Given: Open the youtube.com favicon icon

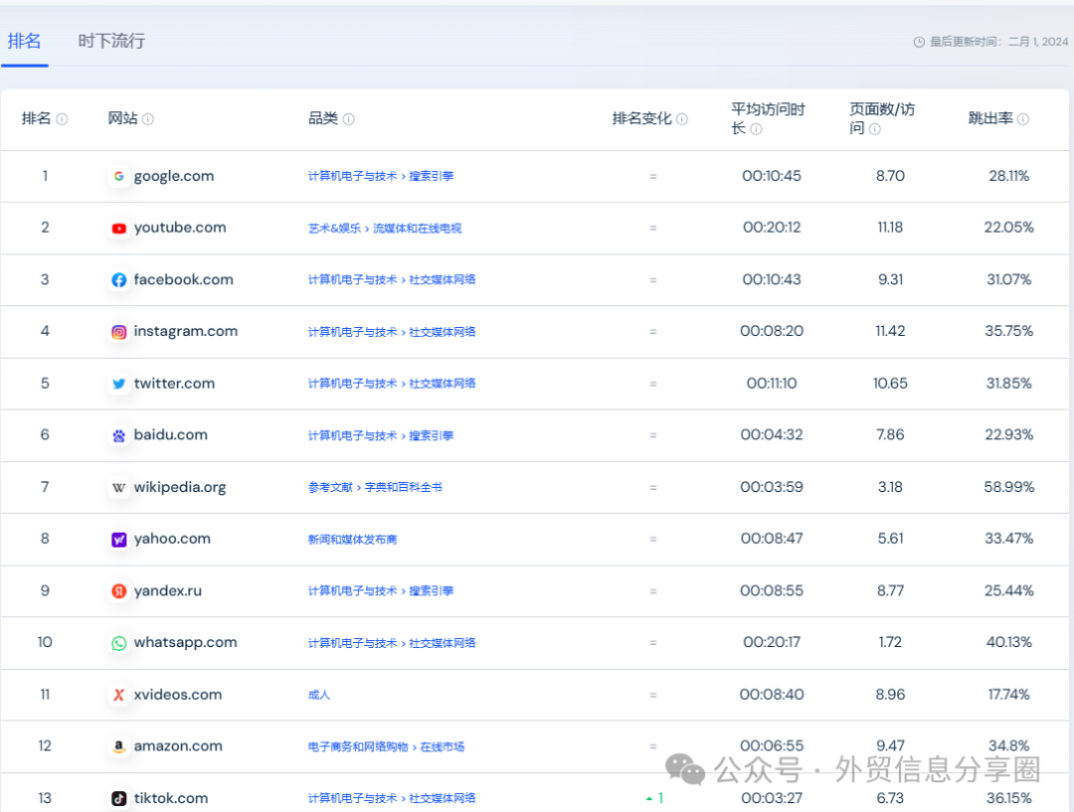Looking at the screenshot, I should 118,228.
